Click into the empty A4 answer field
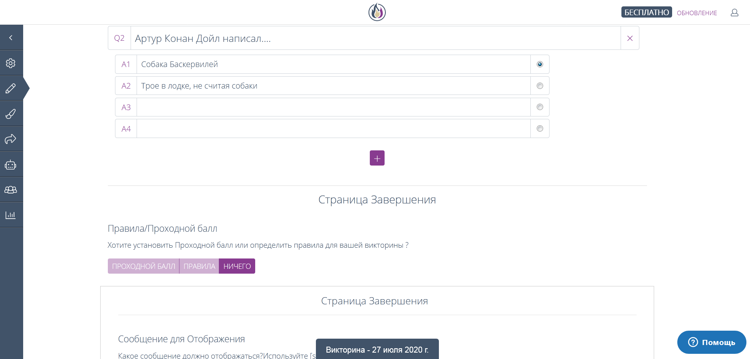750x359 pixels. tap(333, 129)
